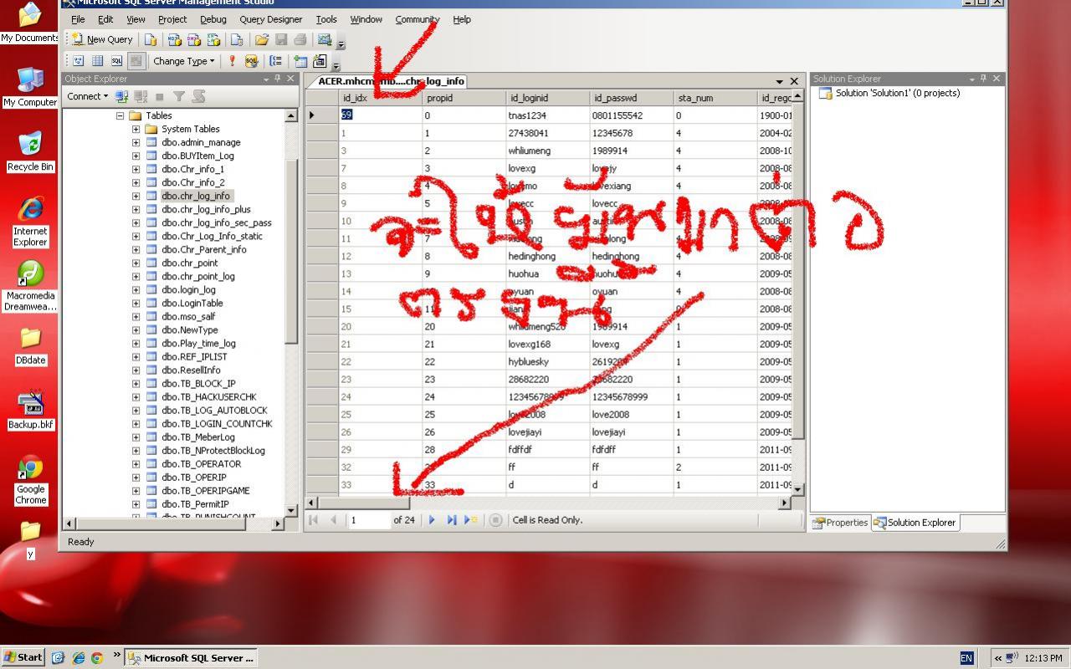Expand the dbo.admin_manage table node

[136, 142]
